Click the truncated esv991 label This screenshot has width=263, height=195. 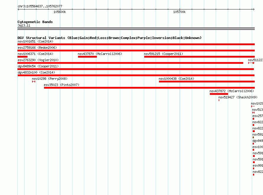[x=258, y=165]
